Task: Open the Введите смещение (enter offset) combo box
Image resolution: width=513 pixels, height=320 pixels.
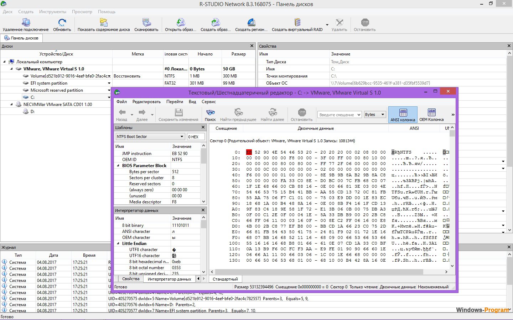Action: 340,114
